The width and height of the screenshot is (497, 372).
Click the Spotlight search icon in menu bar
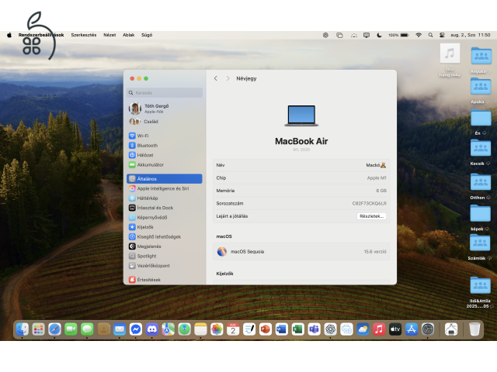tap(430, 35)
